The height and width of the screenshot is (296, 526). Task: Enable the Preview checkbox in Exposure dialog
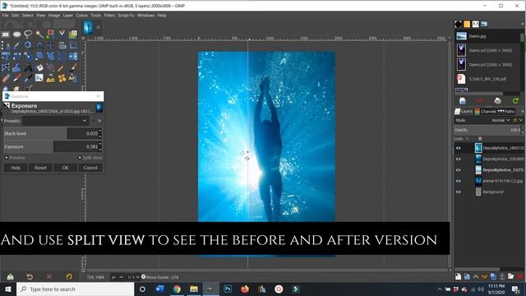[x=7, y=157]
